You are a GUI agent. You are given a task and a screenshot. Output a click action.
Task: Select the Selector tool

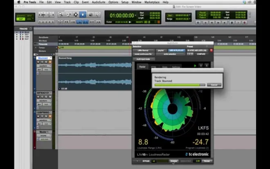[x=76, y=15]
